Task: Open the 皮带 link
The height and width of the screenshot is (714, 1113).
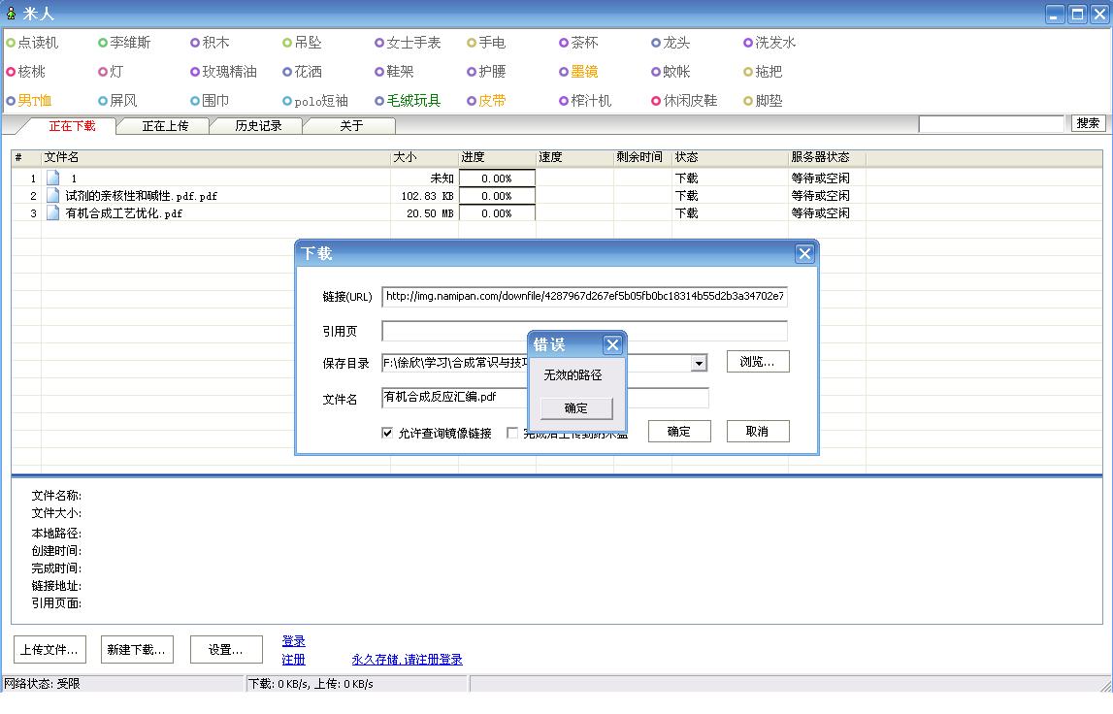Action: [x=492, y=101]
